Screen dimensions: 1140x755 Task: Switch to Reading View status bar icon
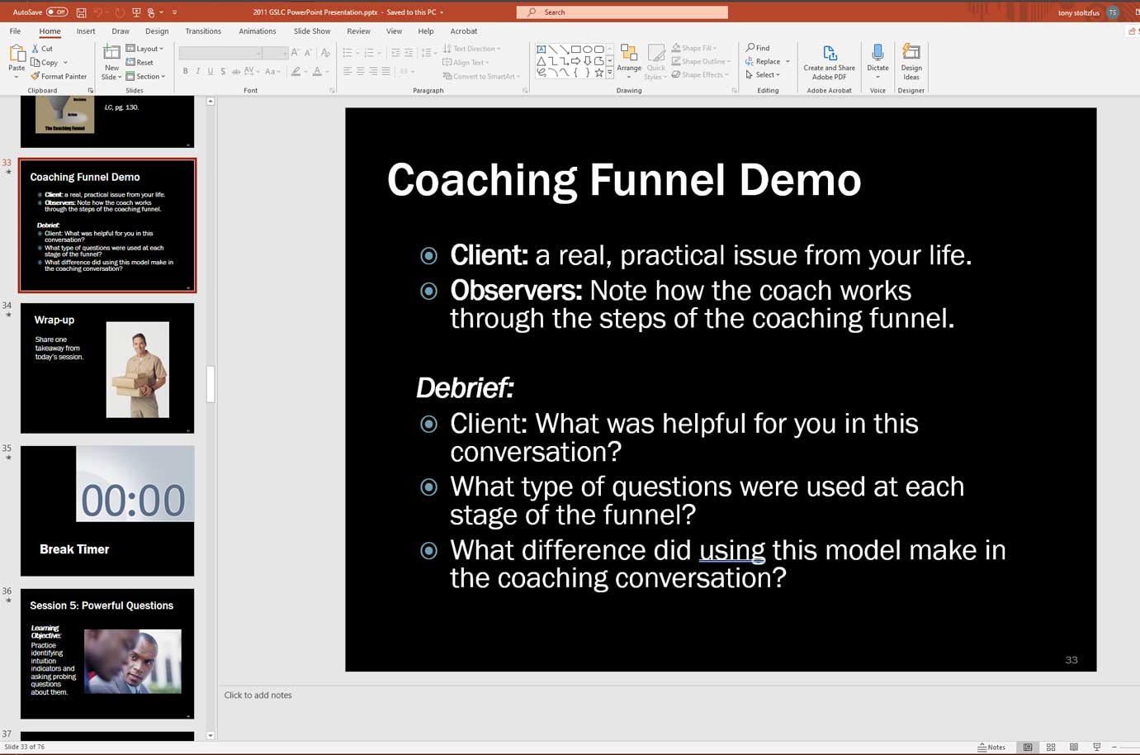coord(1074,747)
